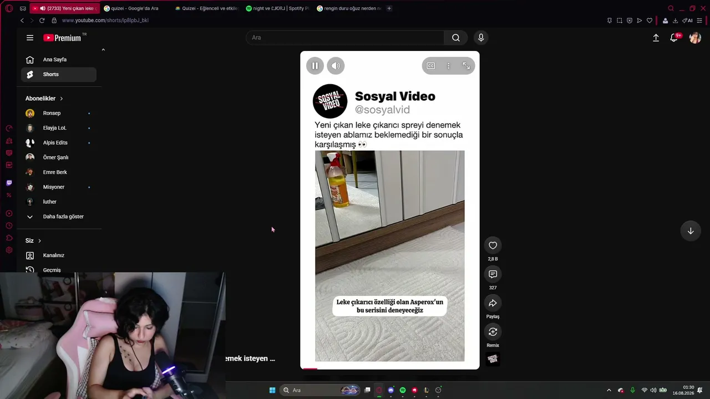Like the Short with 2,8 B likes
This screenshot has height=399, width=710.
pos(493,245)
